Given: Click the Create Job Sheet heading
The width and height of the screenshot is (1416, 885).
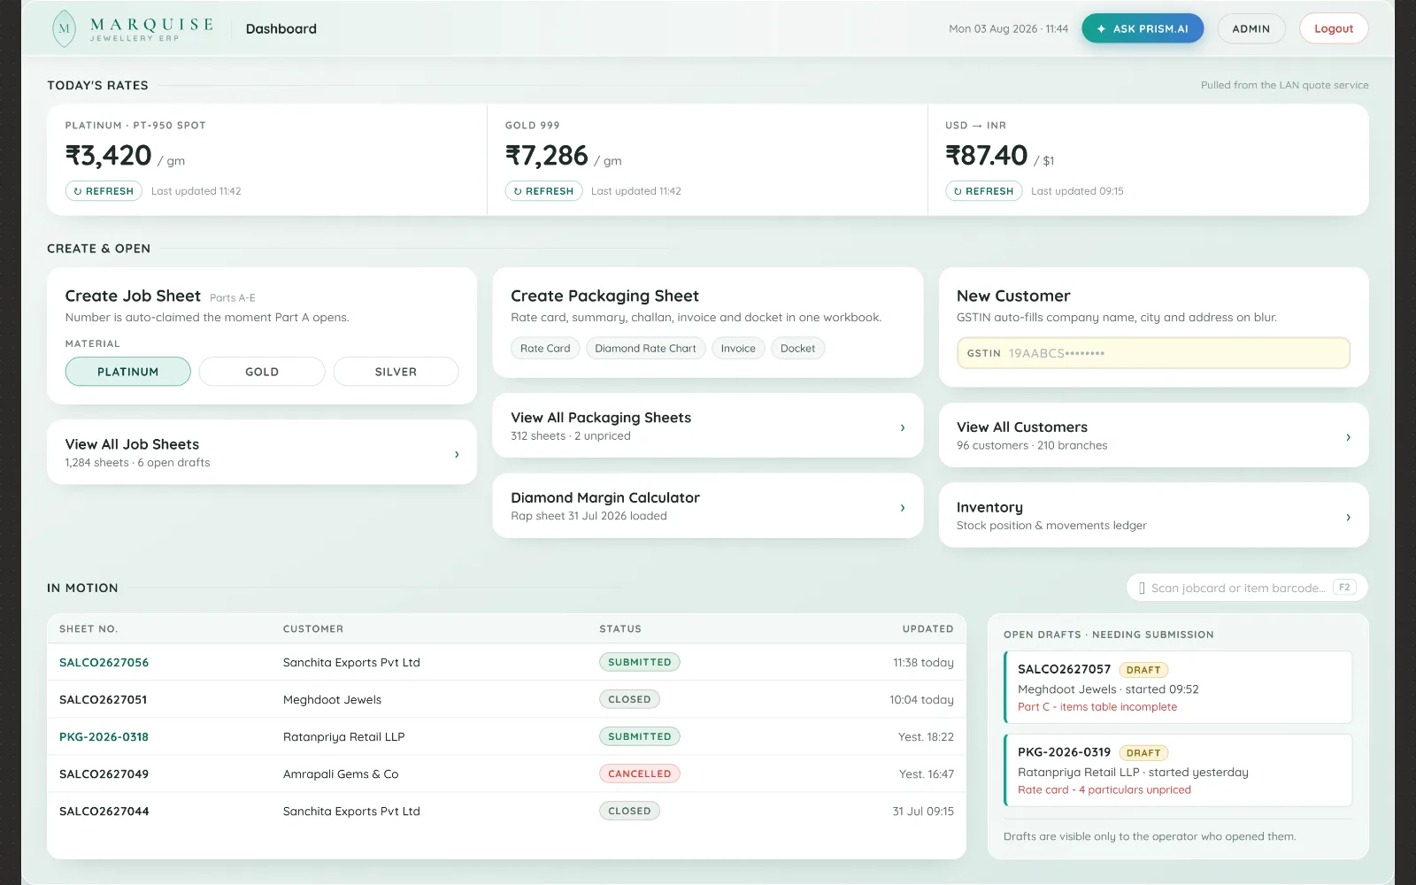Looking at the screenshot, I should click(x=133, y=296).
